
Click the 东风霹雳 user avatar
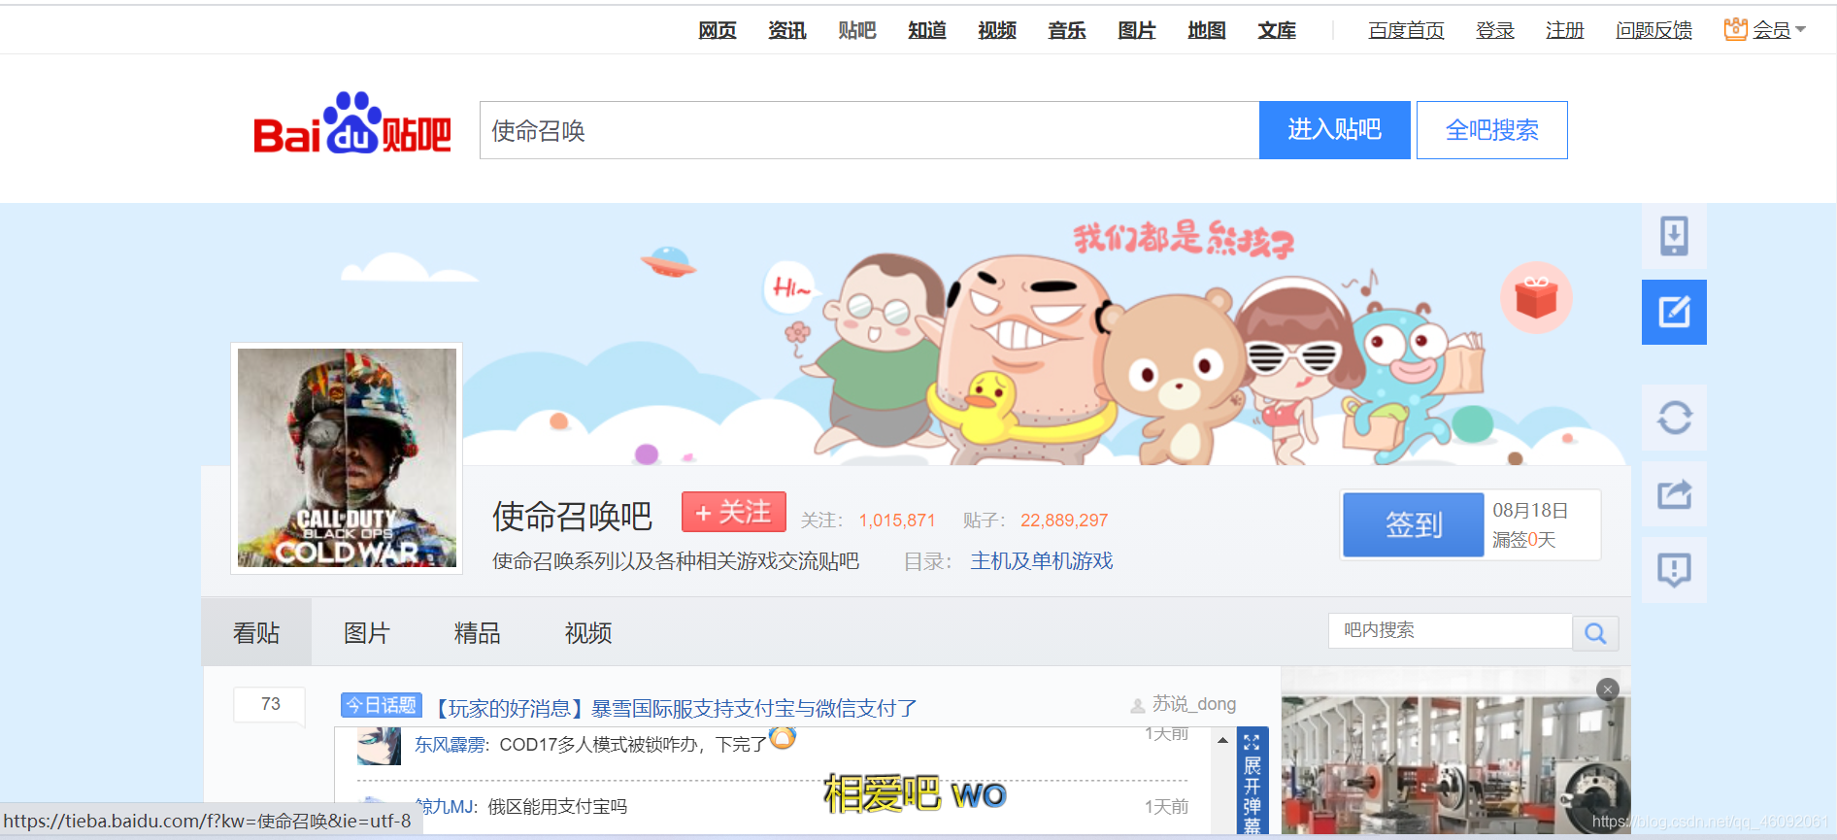[x=379, y=746]
